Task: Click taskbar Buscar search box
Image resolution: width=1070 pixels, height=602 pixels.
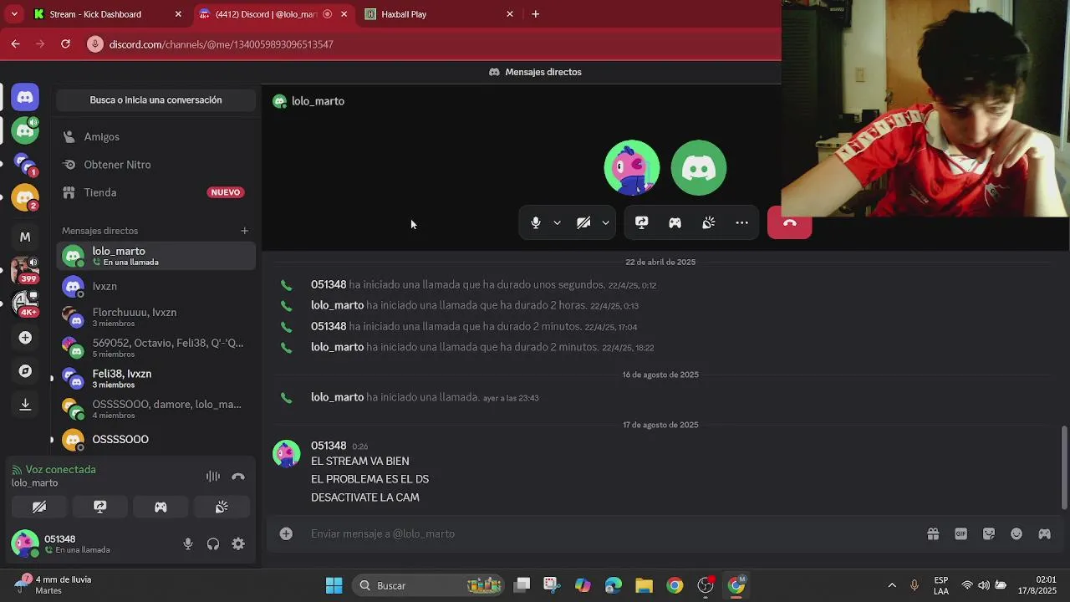Action: click(x=429, y=585)
